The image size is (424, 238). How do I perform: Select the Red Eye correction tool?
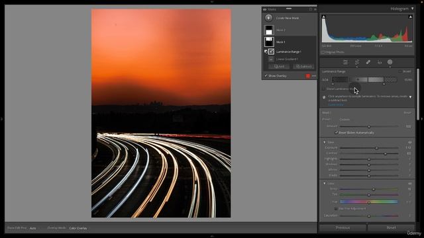[380, 62]
